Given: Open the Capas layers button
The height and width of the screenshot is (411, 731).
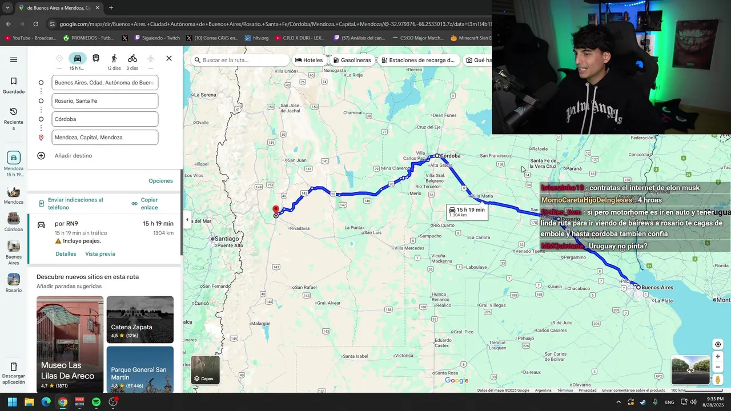Looking at the screenshot, I should 205,370.
